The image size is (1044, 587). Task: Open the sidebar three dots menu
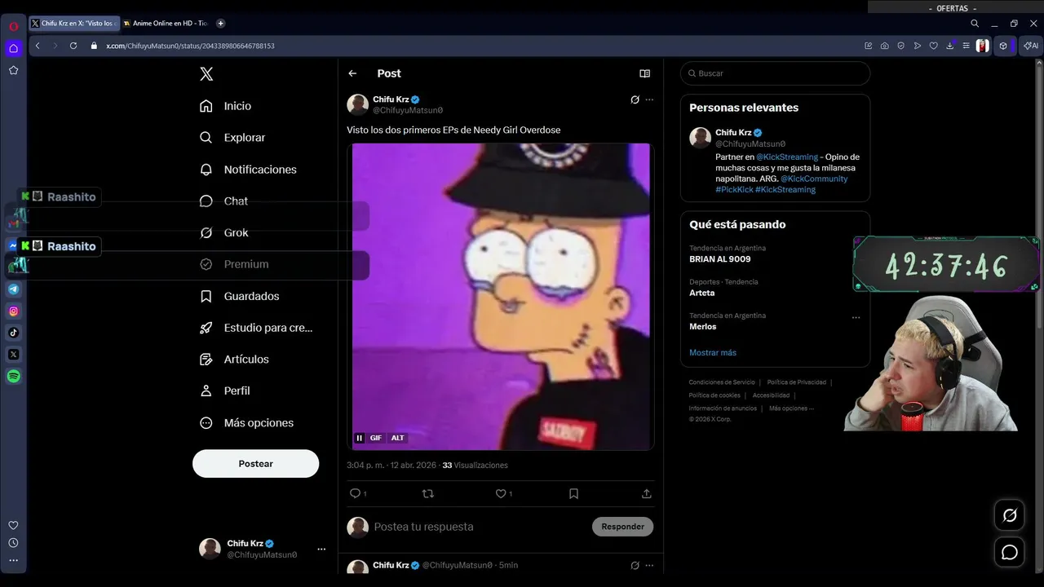[x=13, y=560]
